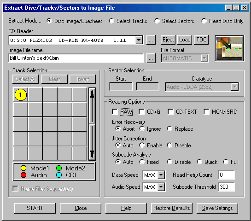Eject the disc from the reader
The height and width of the screenshot is (221, 251).
tap(168, 40)
